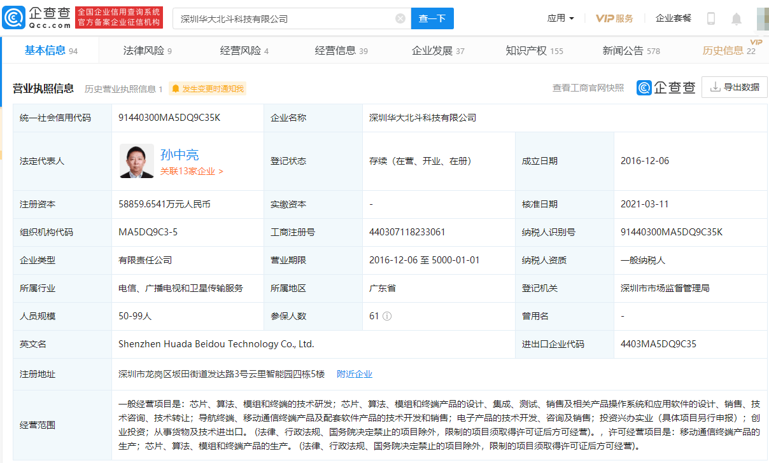Screen dimensions: 769x463
Task: Click the info icon beside 参保人数 61
Action: pyautogui.click(x=387, y=316)
